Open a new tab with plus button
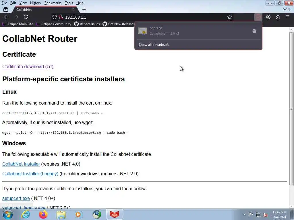This screenshot has height=220, width=294. tap(84, 9)
